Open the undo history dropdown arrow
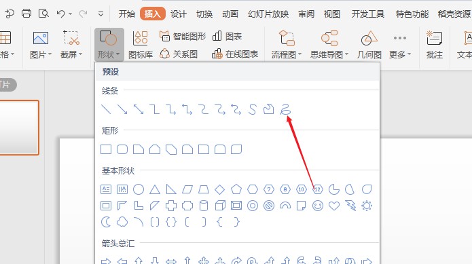This screenshot has width=472, height=264. 70,14
